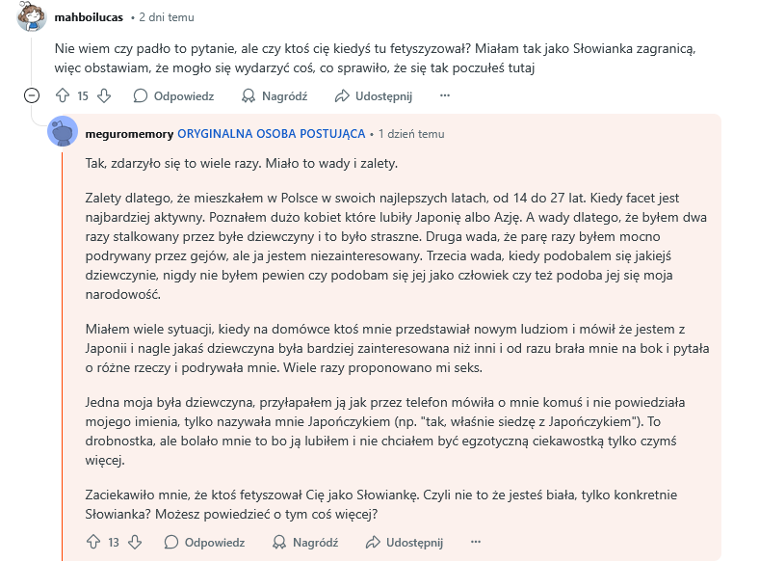This screenshot has width=759, height=562.
Task: Click mahboilucas avatar image
Action: [x=32, y=17]
